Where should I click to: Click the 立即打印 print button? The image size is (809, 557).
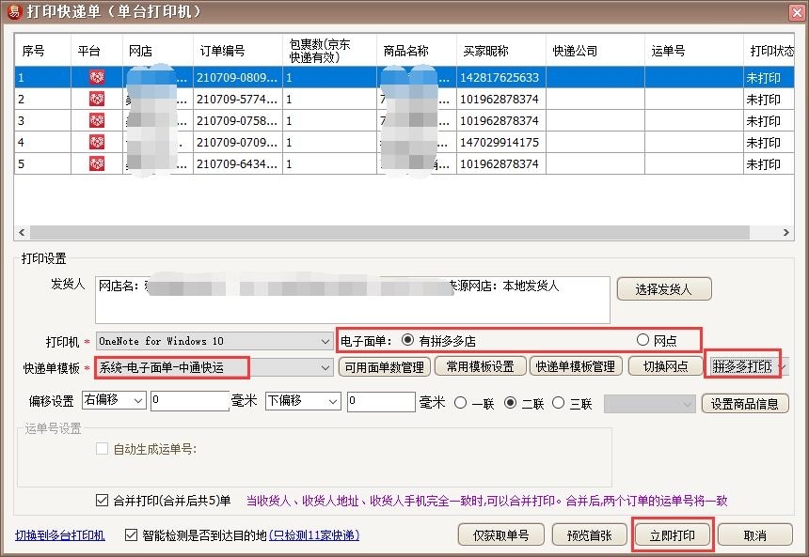click(672, 533)
